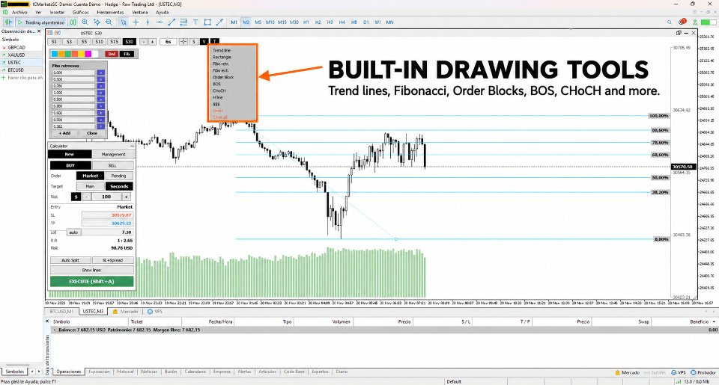Click the Show lines button
Image resolution: width=719 pixels, height=385 pixels.
91,270
